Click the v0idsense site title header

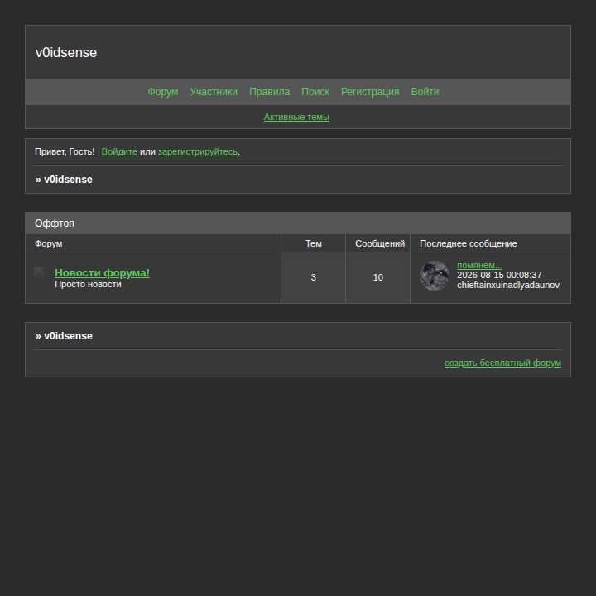tap(66, 52)
